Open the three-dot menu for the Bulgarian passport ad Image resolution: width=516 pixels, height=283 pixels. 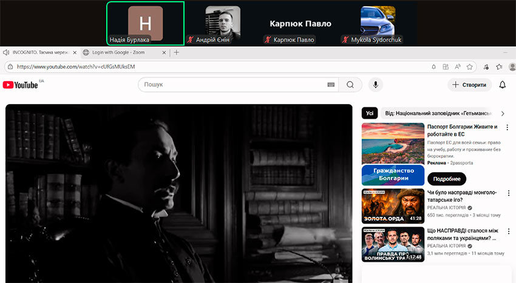point(508,128)
